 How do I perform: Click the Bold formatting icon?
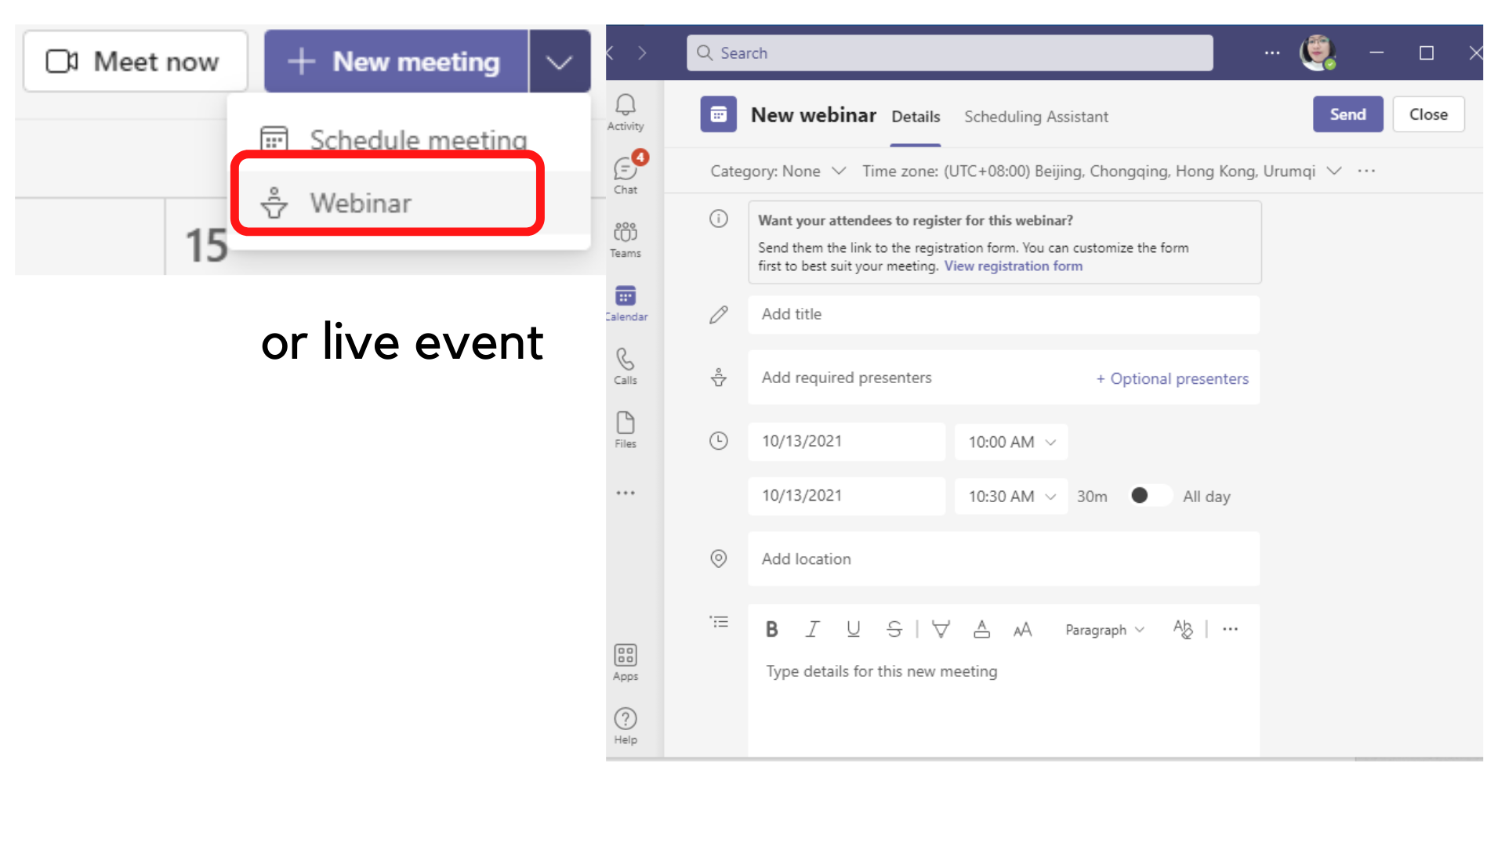click(x=771, y=629)
